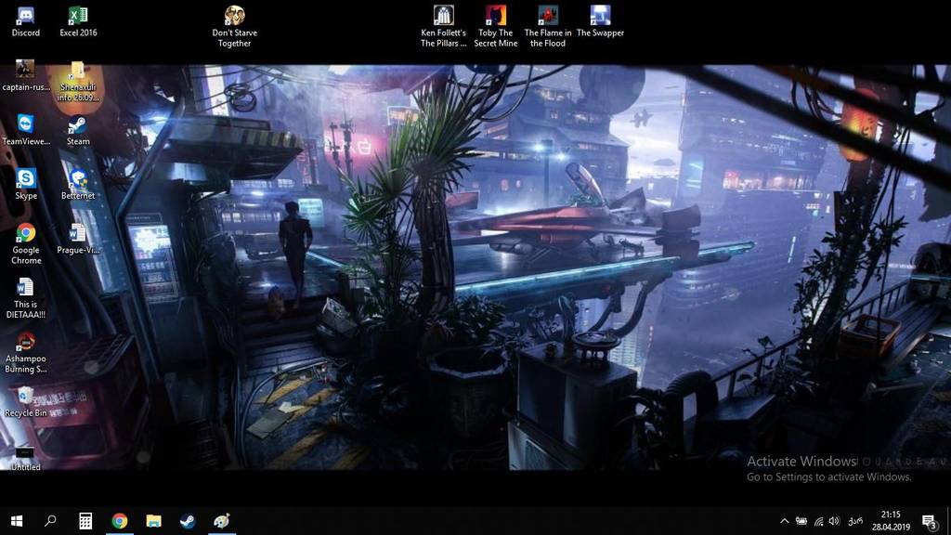The width and height of the screenshot is (951, 535).
Task: Select the Prague-Vi Word document icon
Action: click(78, 239)
